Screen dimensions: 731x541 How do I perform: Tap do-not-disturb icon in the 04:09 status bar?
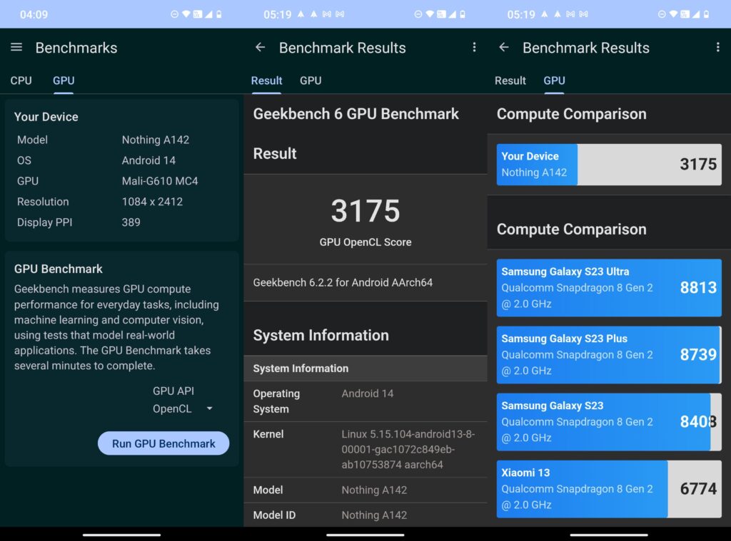175,14
